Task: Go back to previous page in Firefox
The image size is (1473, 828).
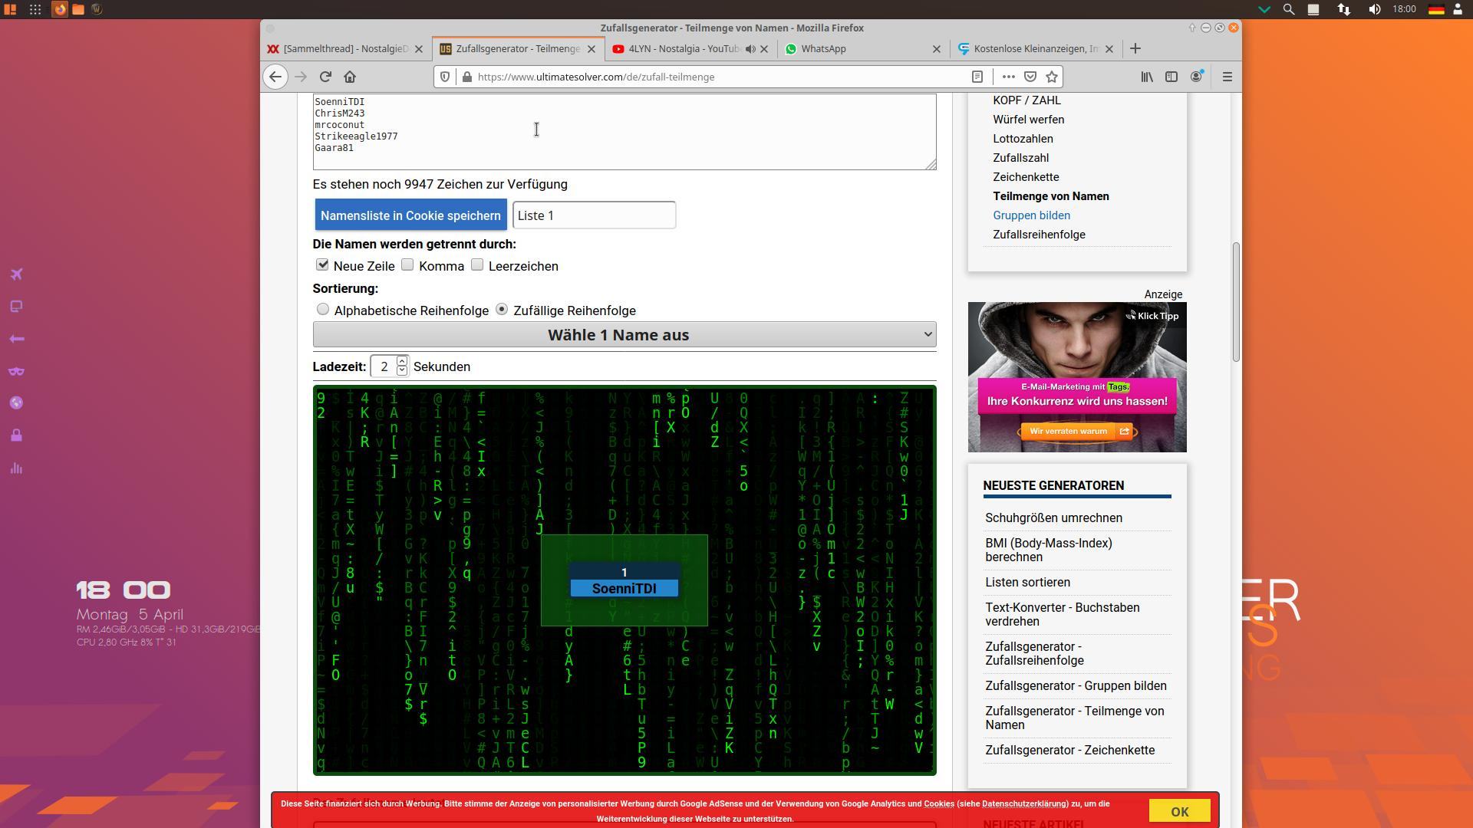Action: 275,77
